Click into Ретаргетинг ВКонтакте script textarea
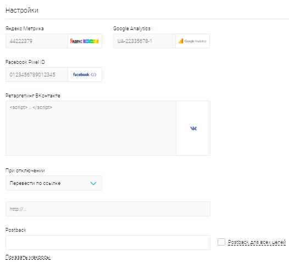The height and width of the screenshot is (262, 289). [91, 128]
